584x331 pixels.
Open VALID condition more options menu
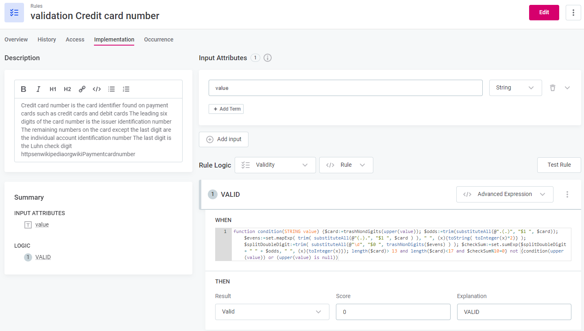pyautogui.click(x=567, y=194)
